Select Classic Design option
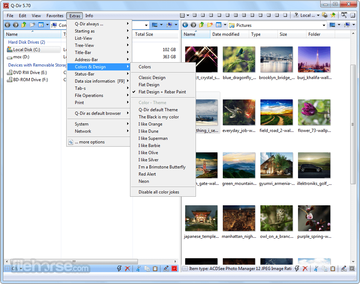This screenshot has height=284, width=360. point(163,78)
